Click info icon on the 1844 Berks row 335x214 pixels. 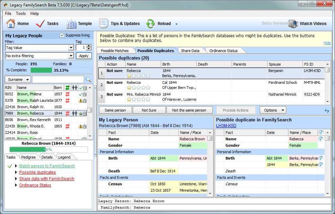[x=321, y=165]
